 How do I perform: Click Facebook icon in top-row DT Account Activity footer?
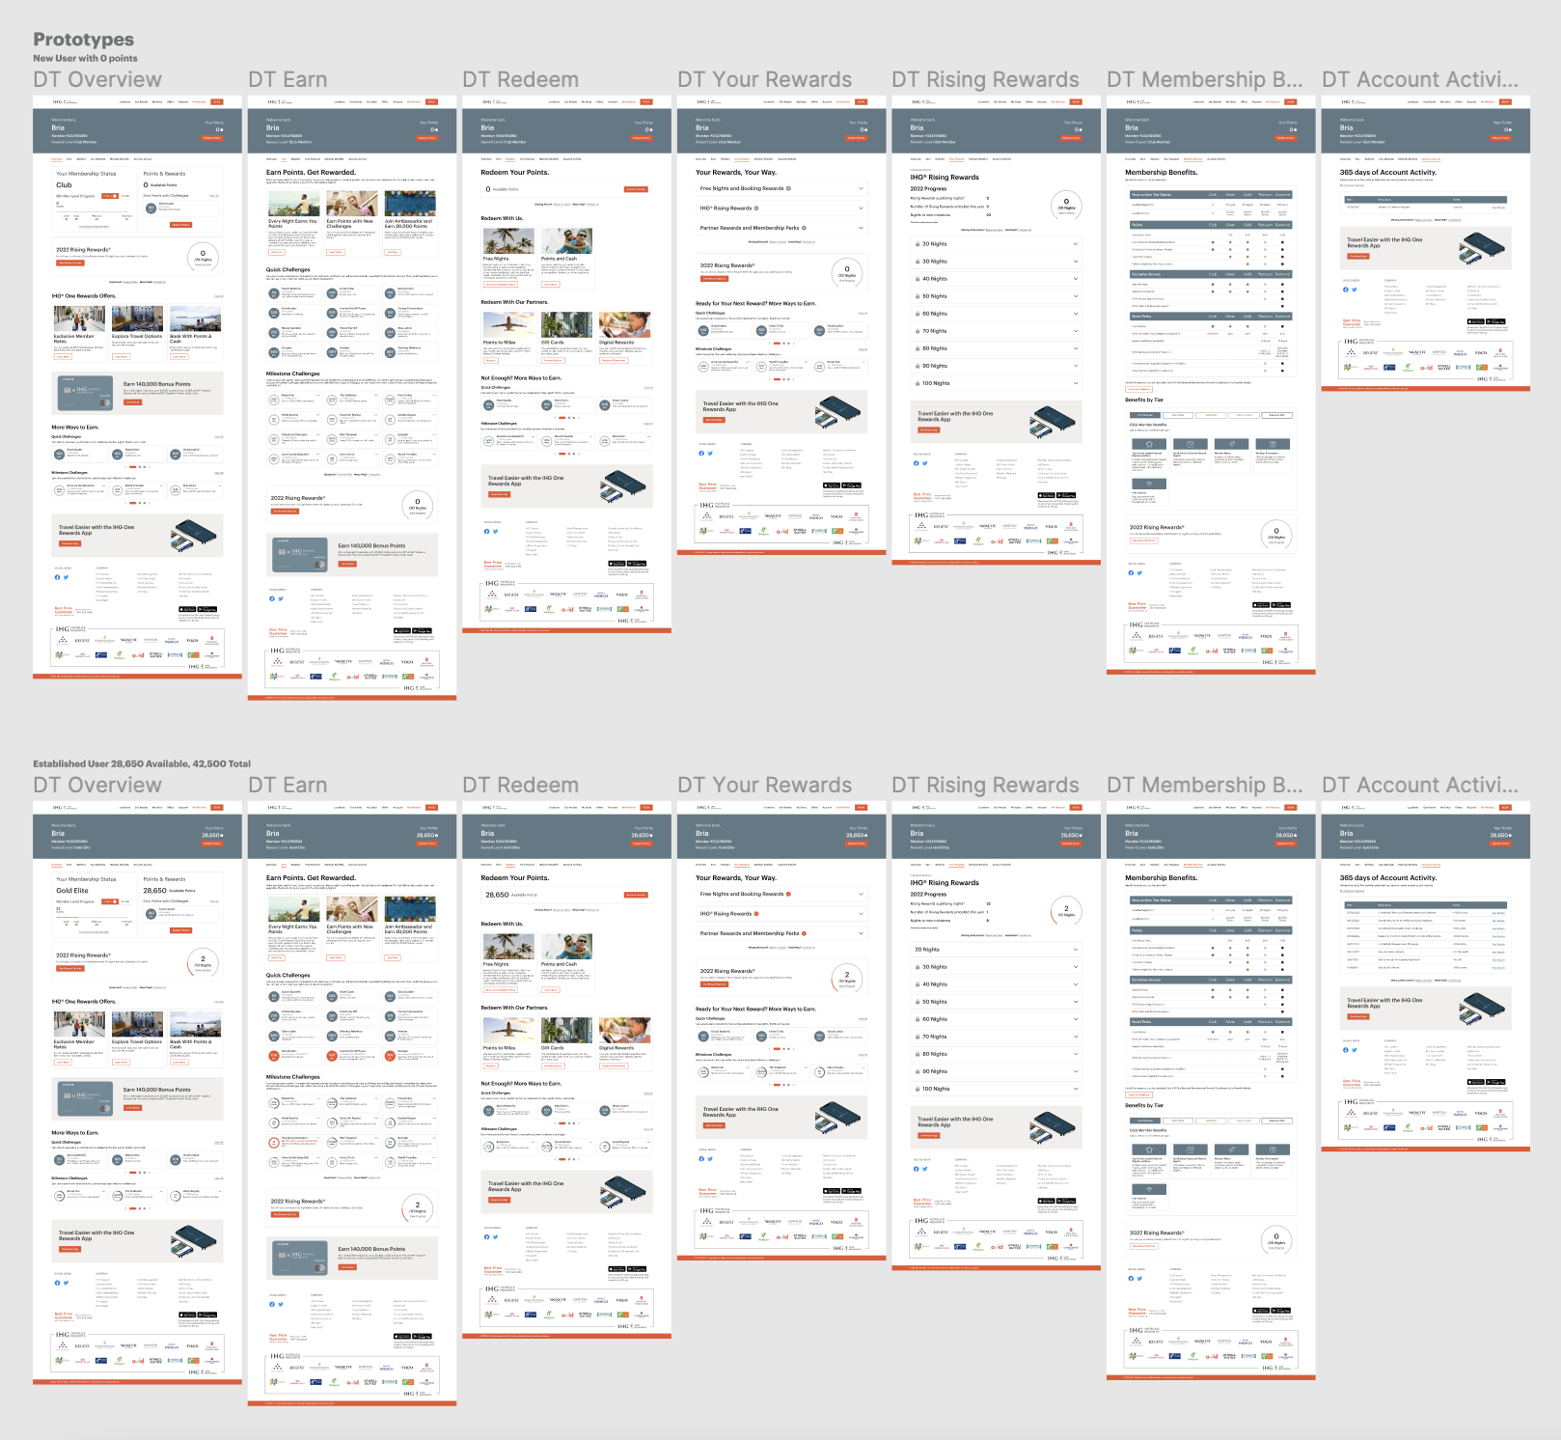[x=1346, y=290]
